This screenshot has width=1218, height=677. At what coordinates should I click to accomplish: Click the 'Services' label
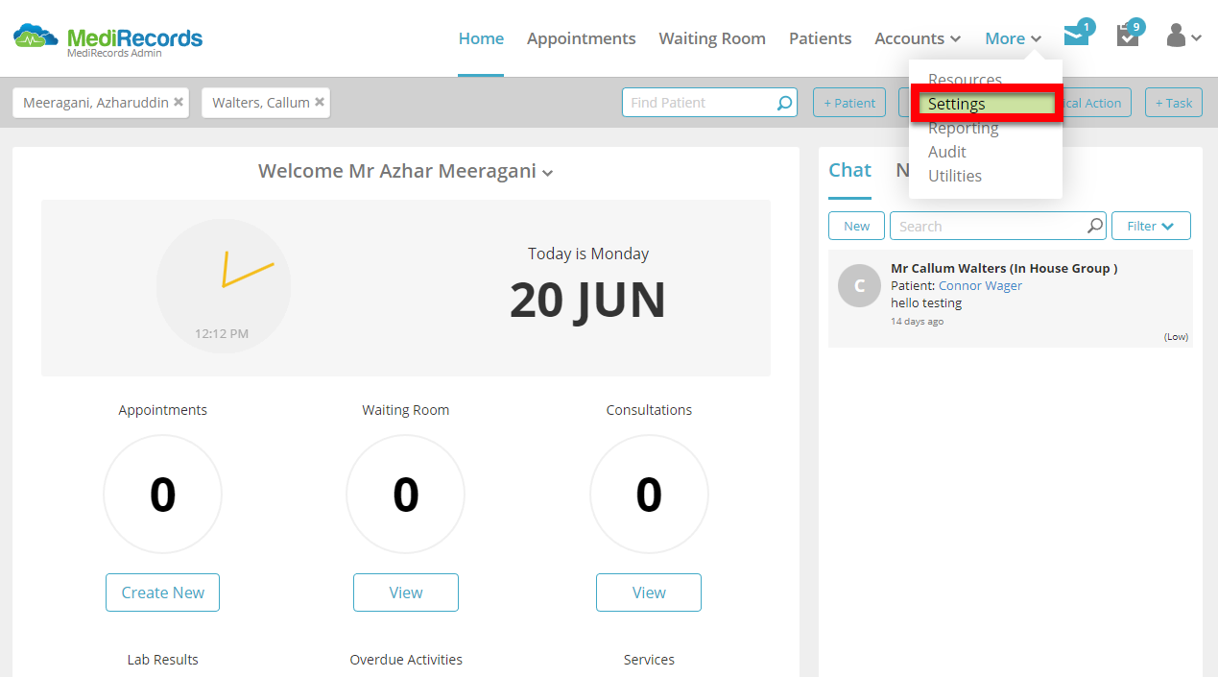pos(649,660)
